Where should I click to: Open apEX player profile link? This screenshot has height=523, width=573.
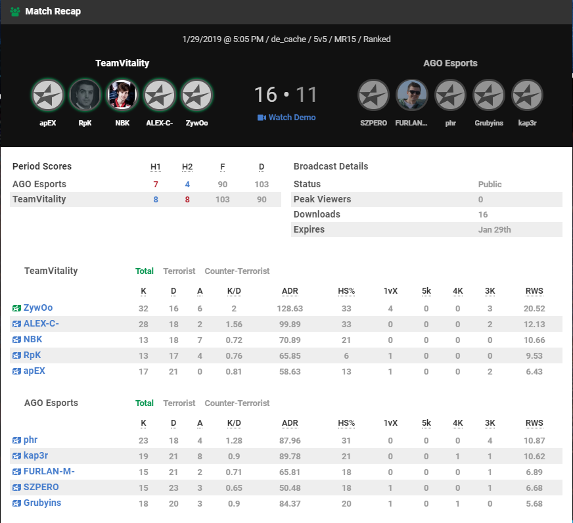pyautogui.click(x=34, y=371)
